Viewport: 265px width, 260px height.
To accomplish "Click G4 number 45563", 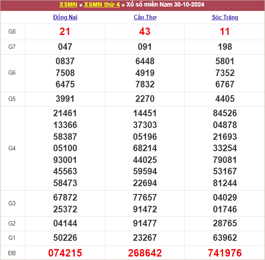I will pyautogui.click(x=65, y=171).
